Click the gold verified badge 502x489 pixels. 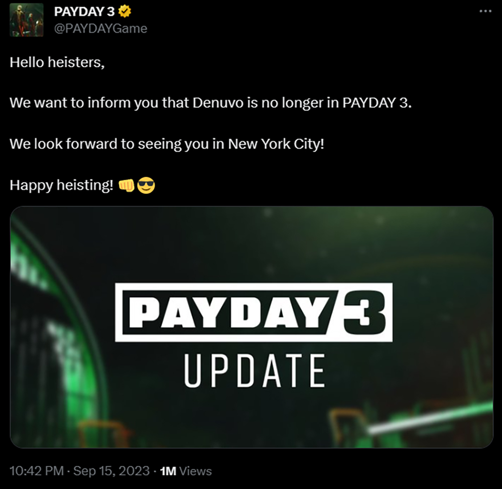tap(124, 12)
